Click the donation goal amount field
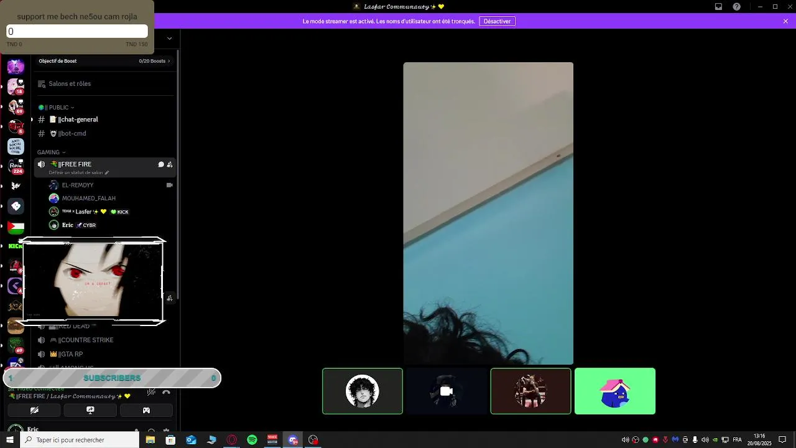 click(77, 31)
